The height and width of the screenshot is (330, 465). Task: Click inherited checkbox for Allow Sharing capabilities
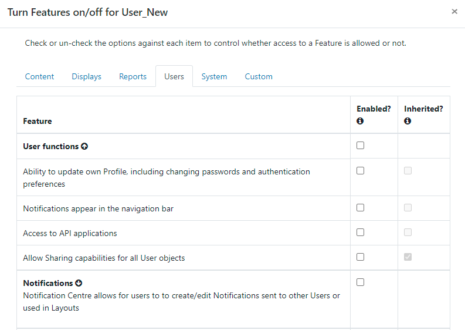pos(408,257)
